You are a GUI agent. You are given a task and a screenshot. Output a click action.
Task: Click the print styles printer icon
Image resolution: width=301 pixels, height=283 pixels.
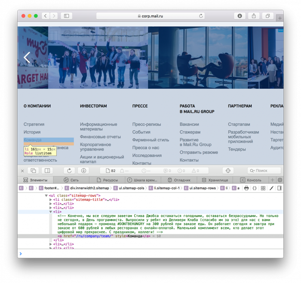coord(246,188)
